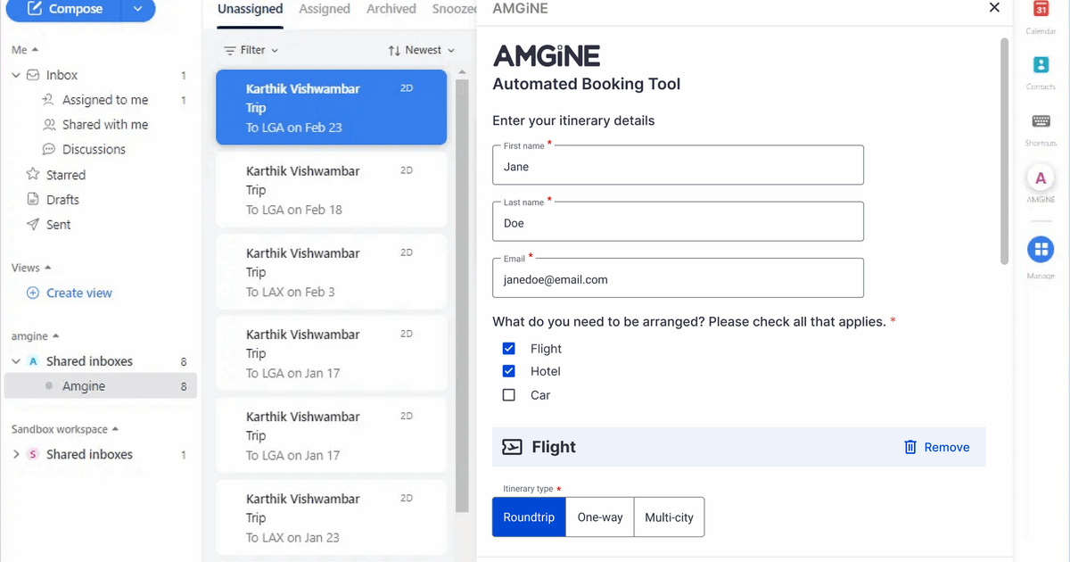Switch to the Assigned tab
The image size is (1070, 562).
point(324,9)
